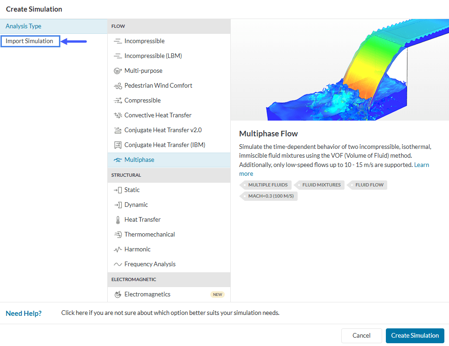This screenshot has height=346, width=449.
Task: Click the Static structural analysis icon
Action: click(117, 190)
